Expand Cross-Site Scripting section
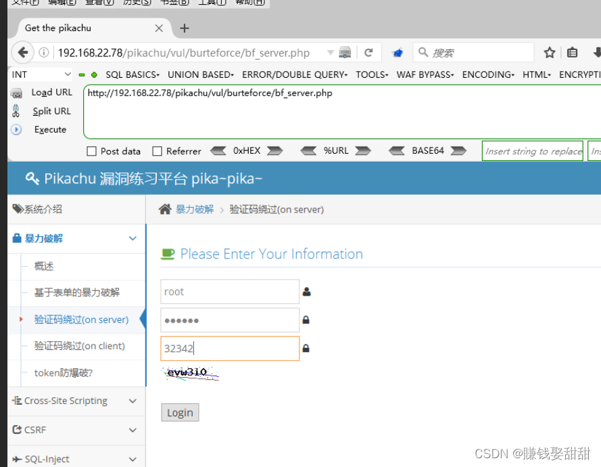The height and width of the screenshot is (467, 601). (x=76, y=401)
